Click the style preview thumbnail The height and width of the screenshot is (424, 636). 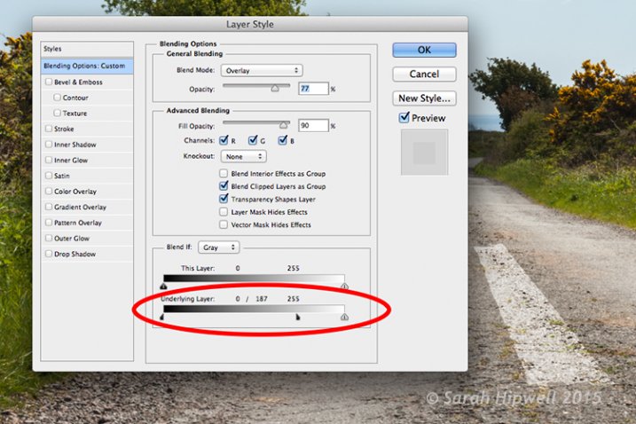tap(424, 152)
